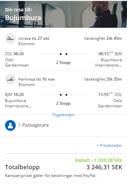
Task: Click the total 3 246,31 SEK amount
Action: 104,167
